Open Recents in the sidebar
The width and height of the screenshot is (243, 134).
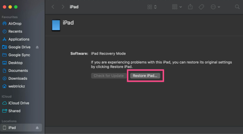[15, 31]
